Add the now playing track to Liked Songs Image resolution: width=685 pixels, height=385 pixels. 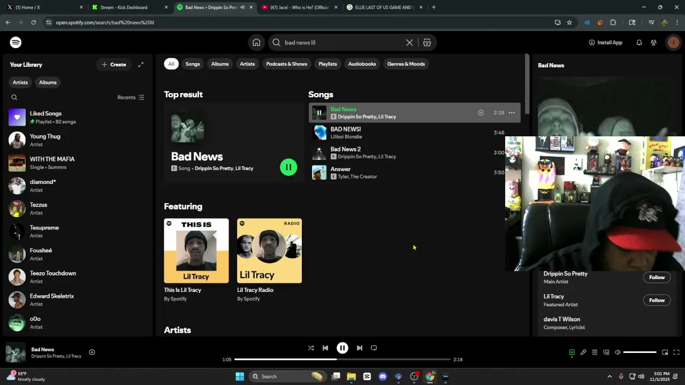92,352
